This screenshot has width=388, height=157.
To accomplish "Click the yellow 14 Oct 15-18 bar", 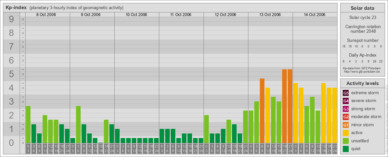I will click(x=323, y=113).
